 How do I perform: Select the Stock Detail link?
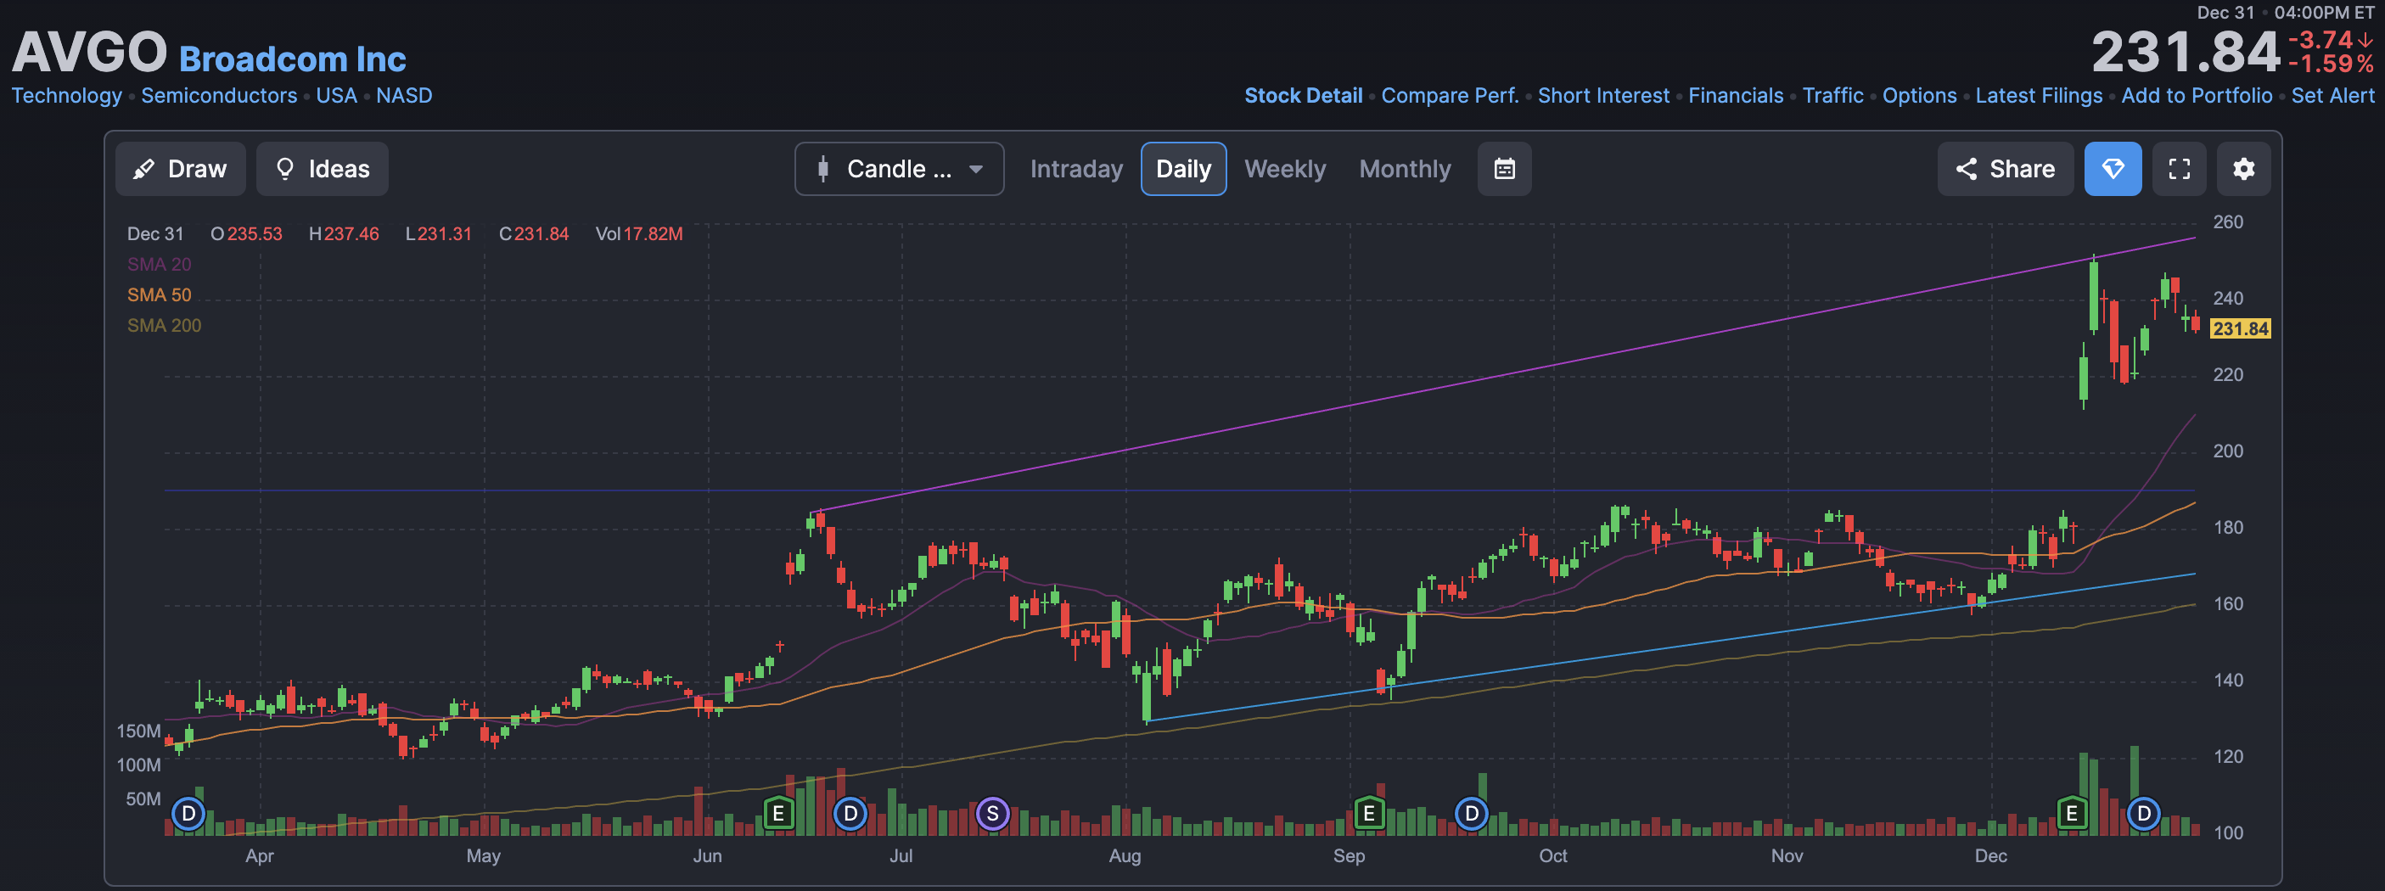pyautogui.click(x=1304, y=95)
